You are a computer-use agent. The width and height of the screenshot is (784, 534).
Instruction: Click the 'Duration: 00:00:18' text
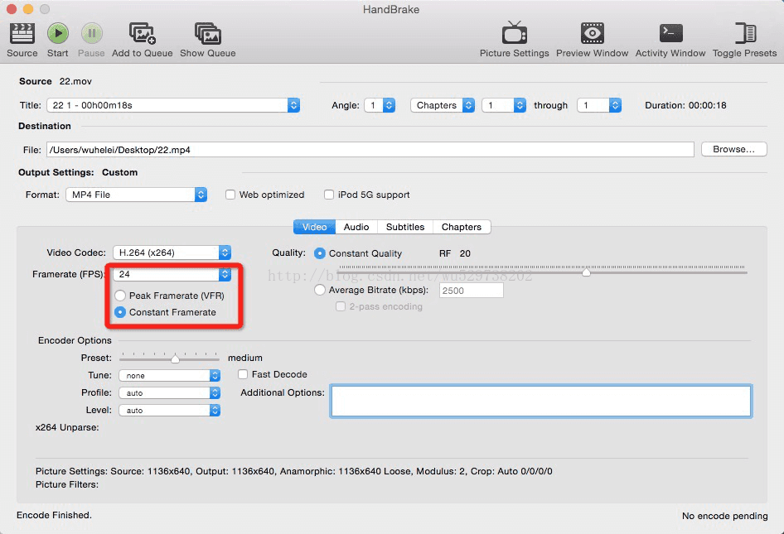pyautogui.click(x=685, y=105)
